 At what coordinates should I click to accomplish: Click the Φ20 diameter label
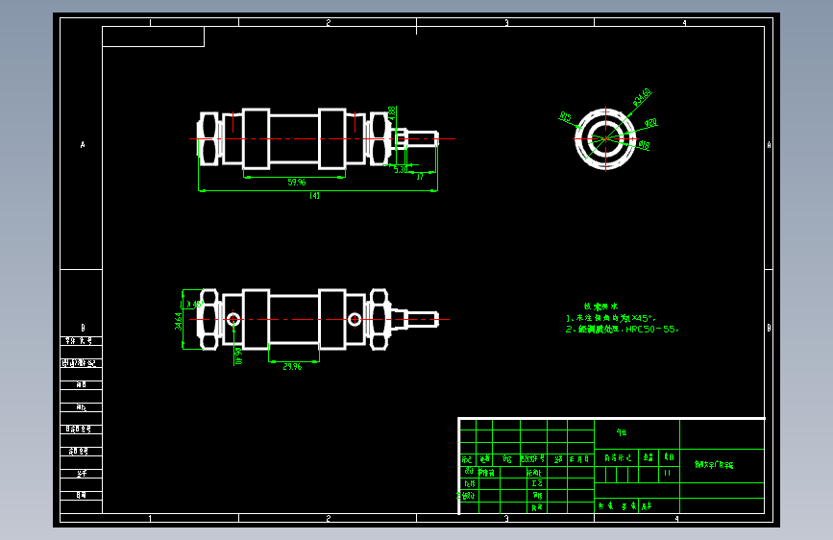650,123
